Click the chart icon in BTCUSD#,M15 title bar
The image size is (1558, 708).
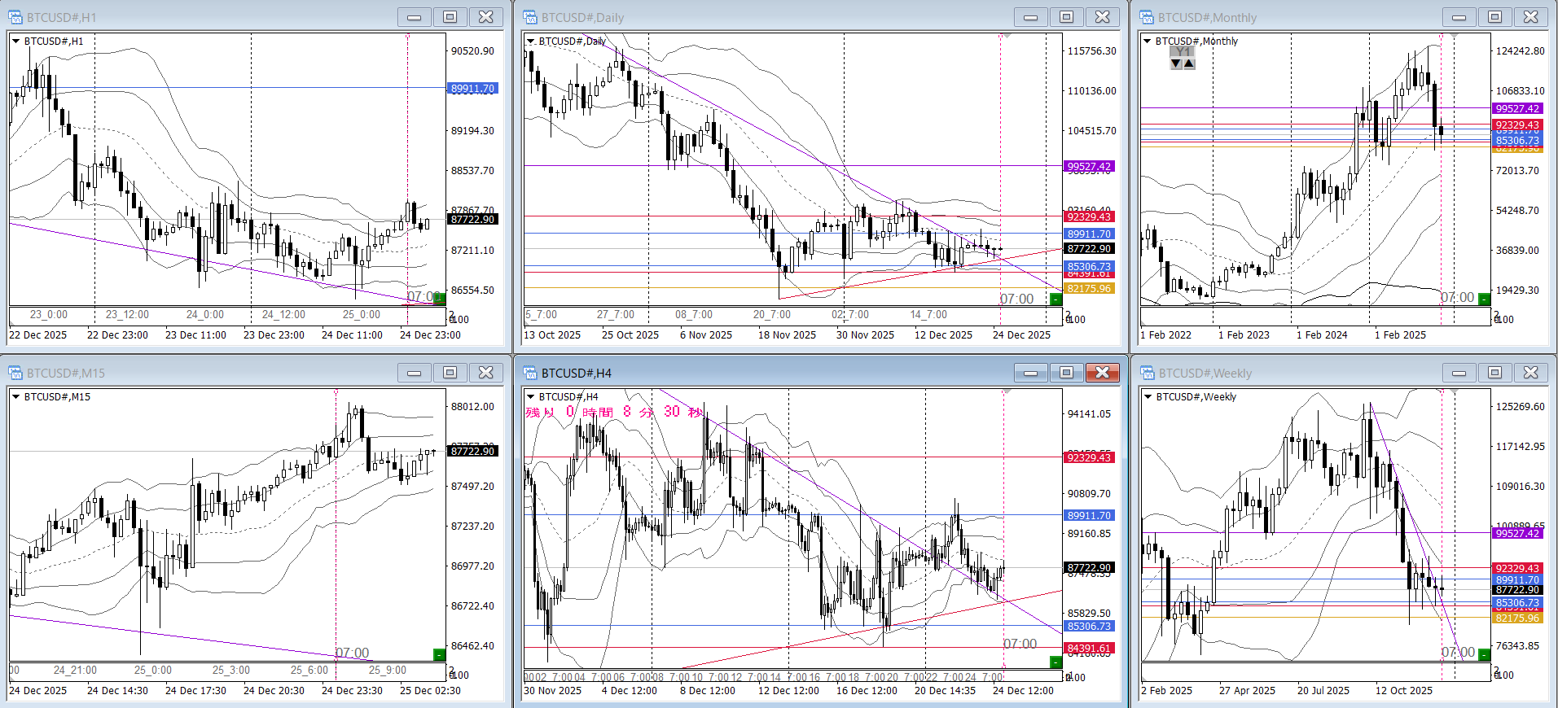click(x=15, y=373)
